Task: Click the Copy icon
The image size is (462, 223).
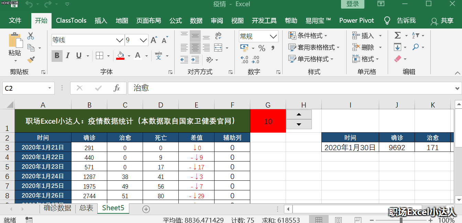Action: click(31, 47)
